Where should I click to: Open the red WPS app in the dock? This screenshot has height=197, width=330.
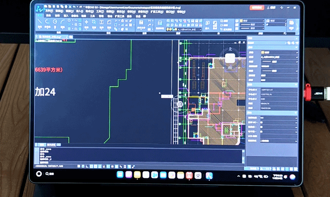189,176
